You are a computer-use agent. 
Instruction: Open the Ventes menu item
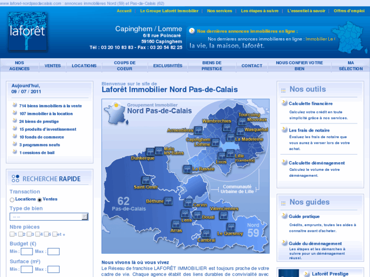[52, 66]
